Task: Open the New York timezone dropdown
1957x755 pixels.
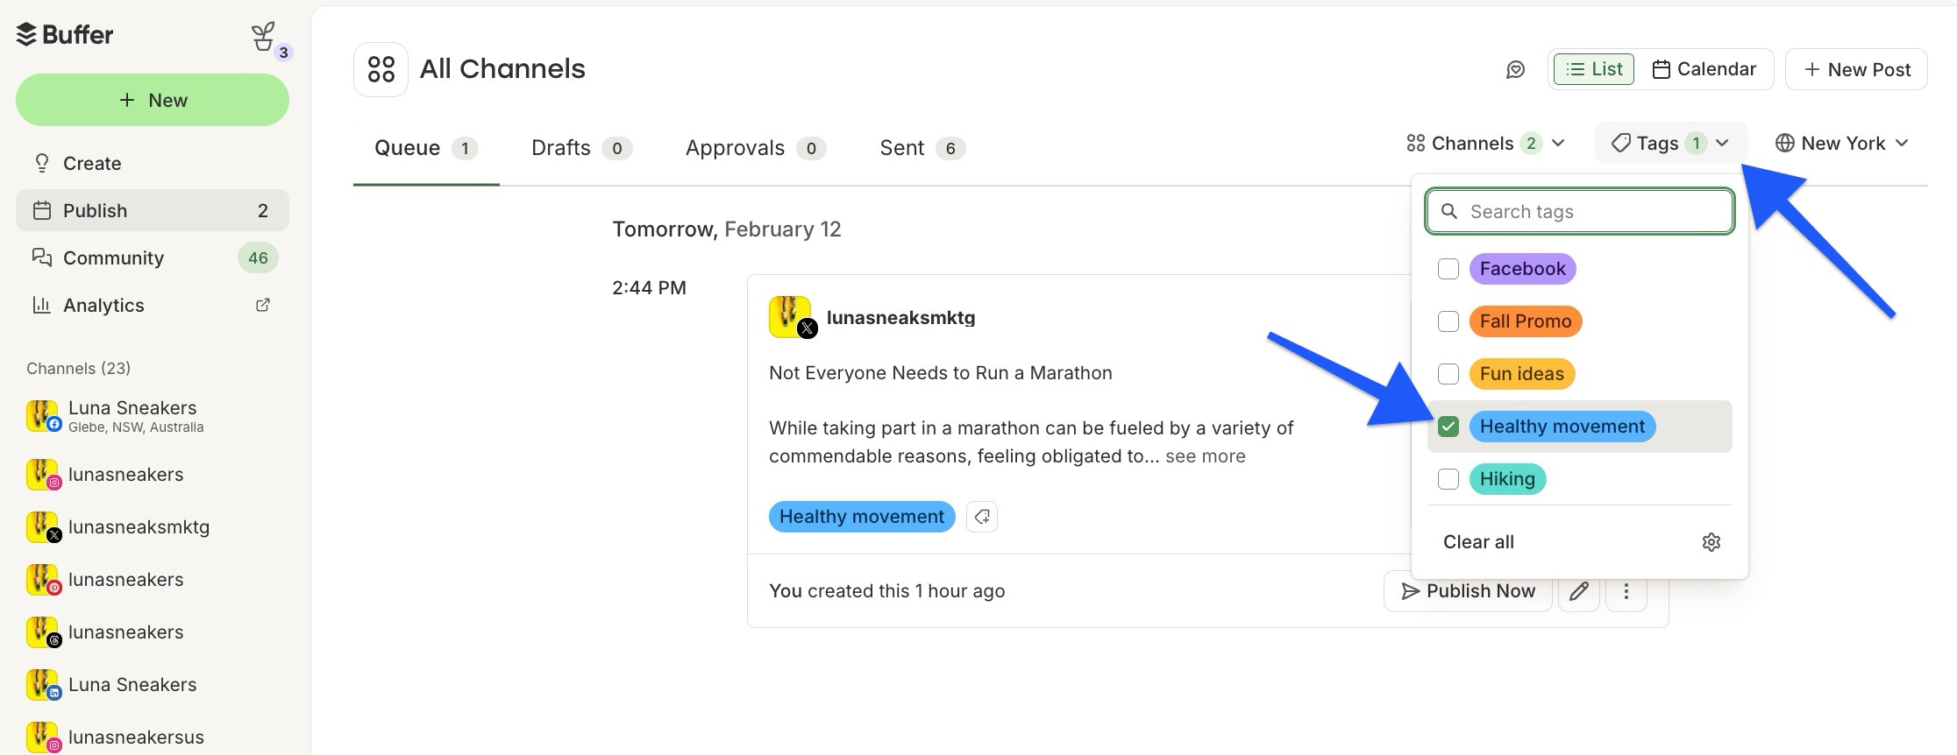Action: point(1842,143)
